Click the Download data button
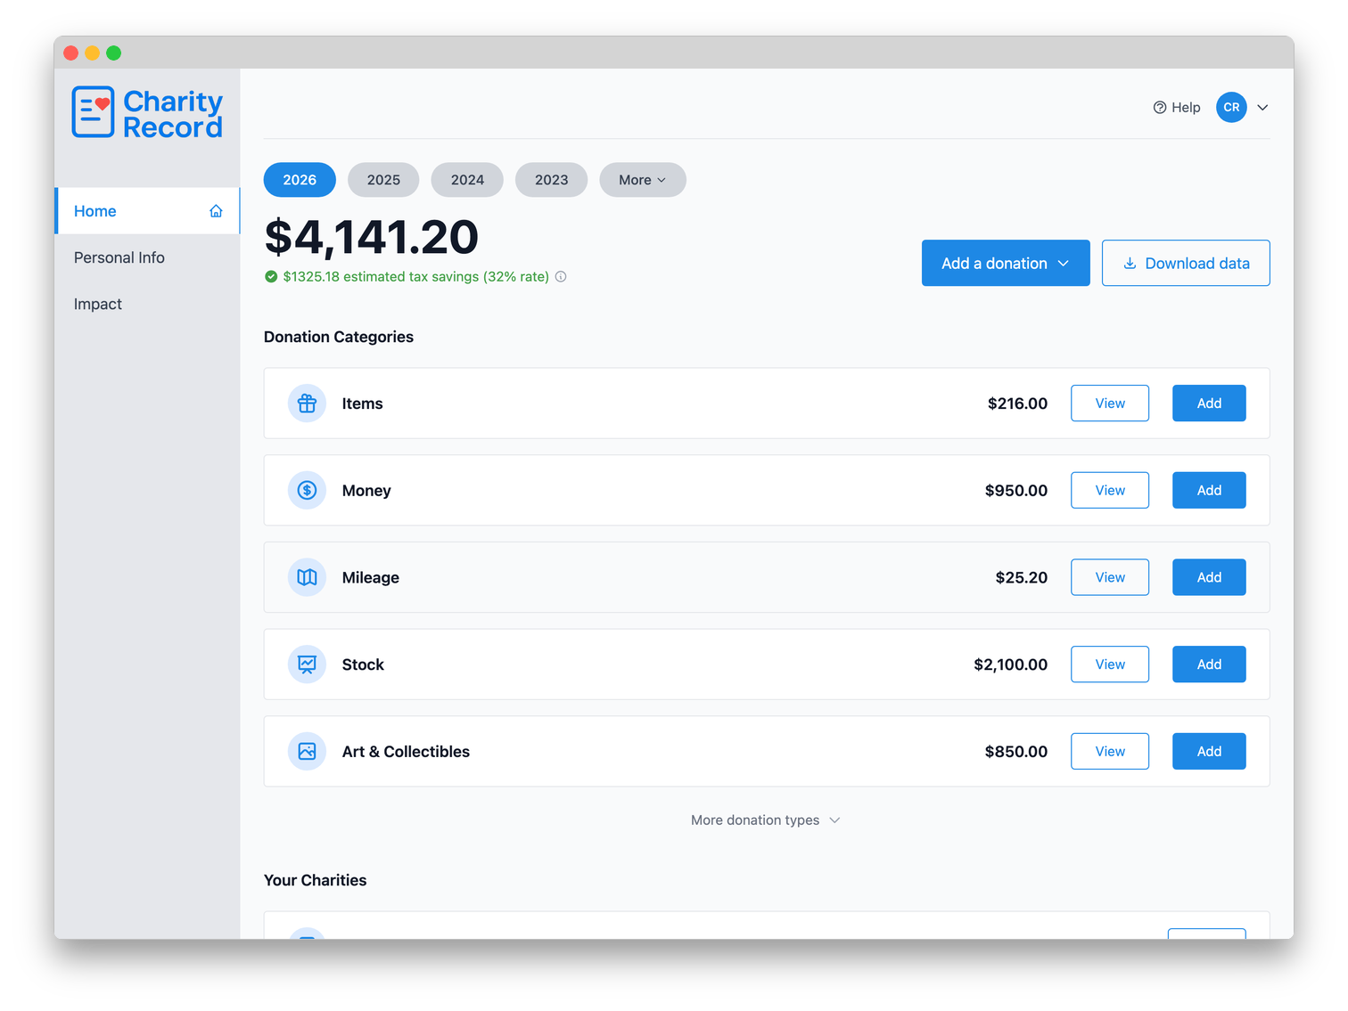1348x1011 pixels. pos(1186,264)
